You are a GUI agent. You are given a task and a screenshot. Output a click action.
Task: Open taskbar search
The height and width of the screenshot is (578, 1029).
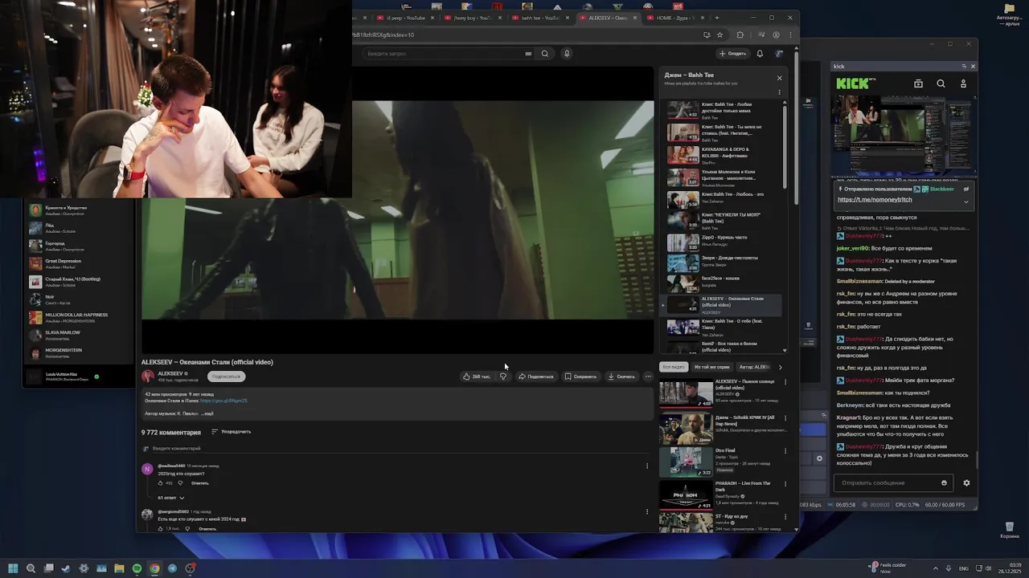click(31, 568)
